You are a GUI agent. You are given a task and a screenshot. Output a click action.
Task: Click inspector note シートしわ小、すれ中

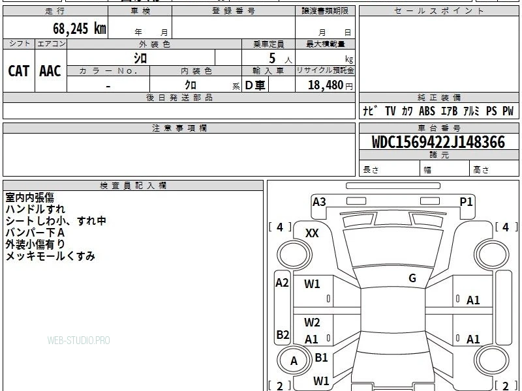[55, 221]
